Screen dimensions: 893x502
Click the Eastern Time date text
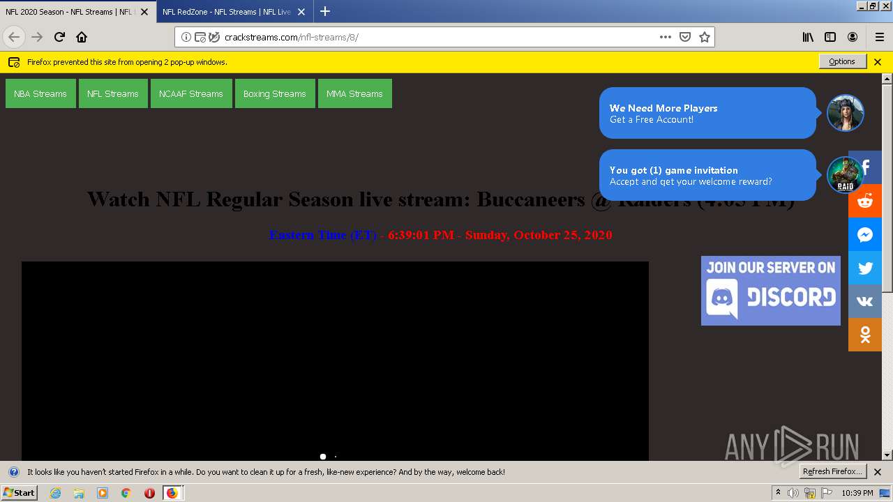pyautogui.click(x=440, y=235)
